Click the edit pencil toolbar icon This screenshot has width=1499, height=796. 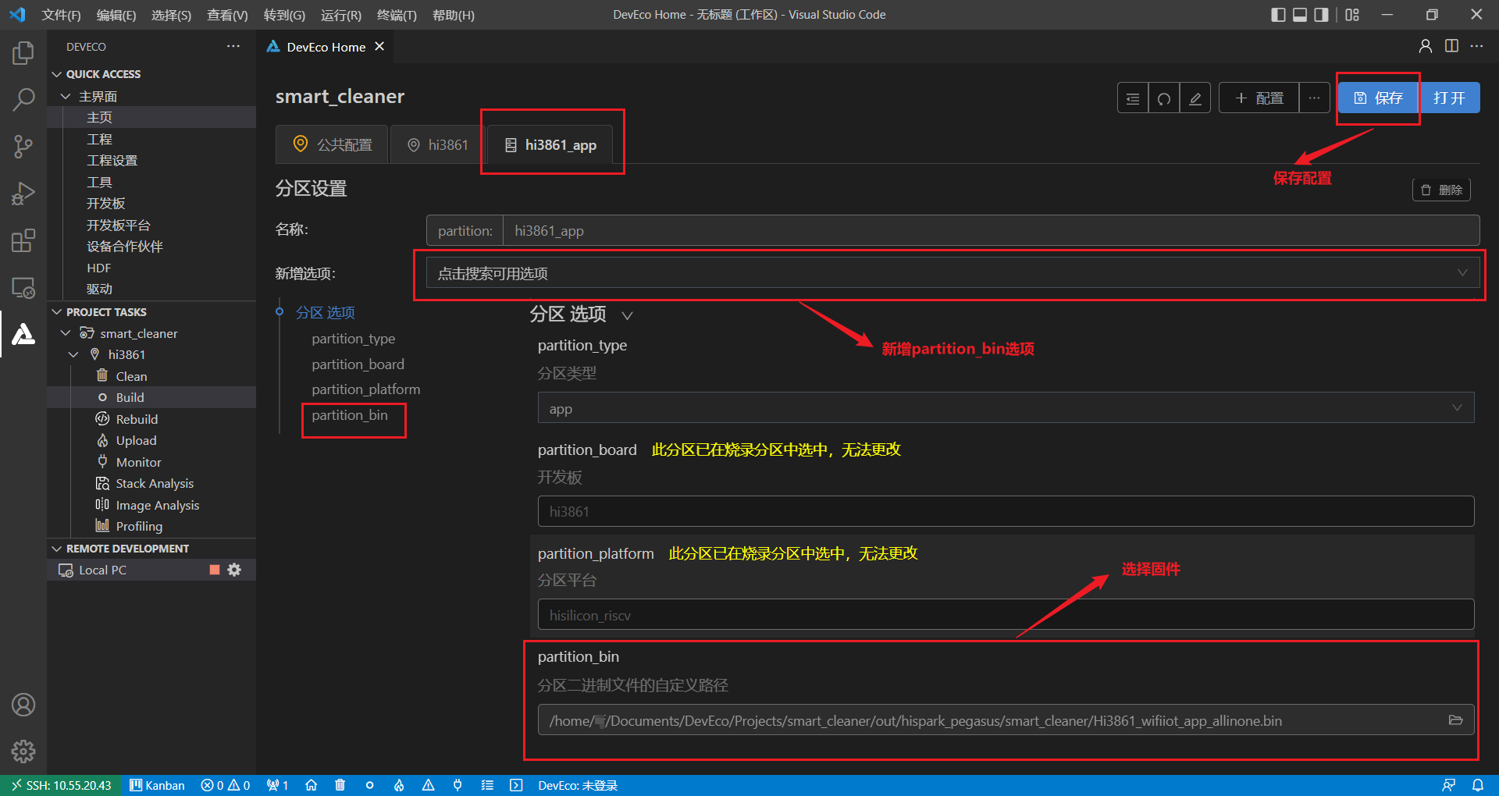[x=1195, y=98]
